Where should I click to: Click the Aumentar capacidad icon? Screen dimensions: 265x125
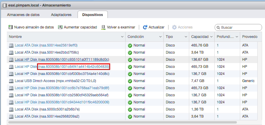pos(60,27)
